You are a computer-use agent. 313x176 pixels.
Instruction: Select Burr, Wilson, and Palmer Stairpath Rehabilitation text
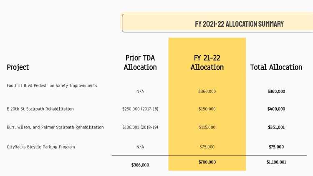click(x=55, y=127)
